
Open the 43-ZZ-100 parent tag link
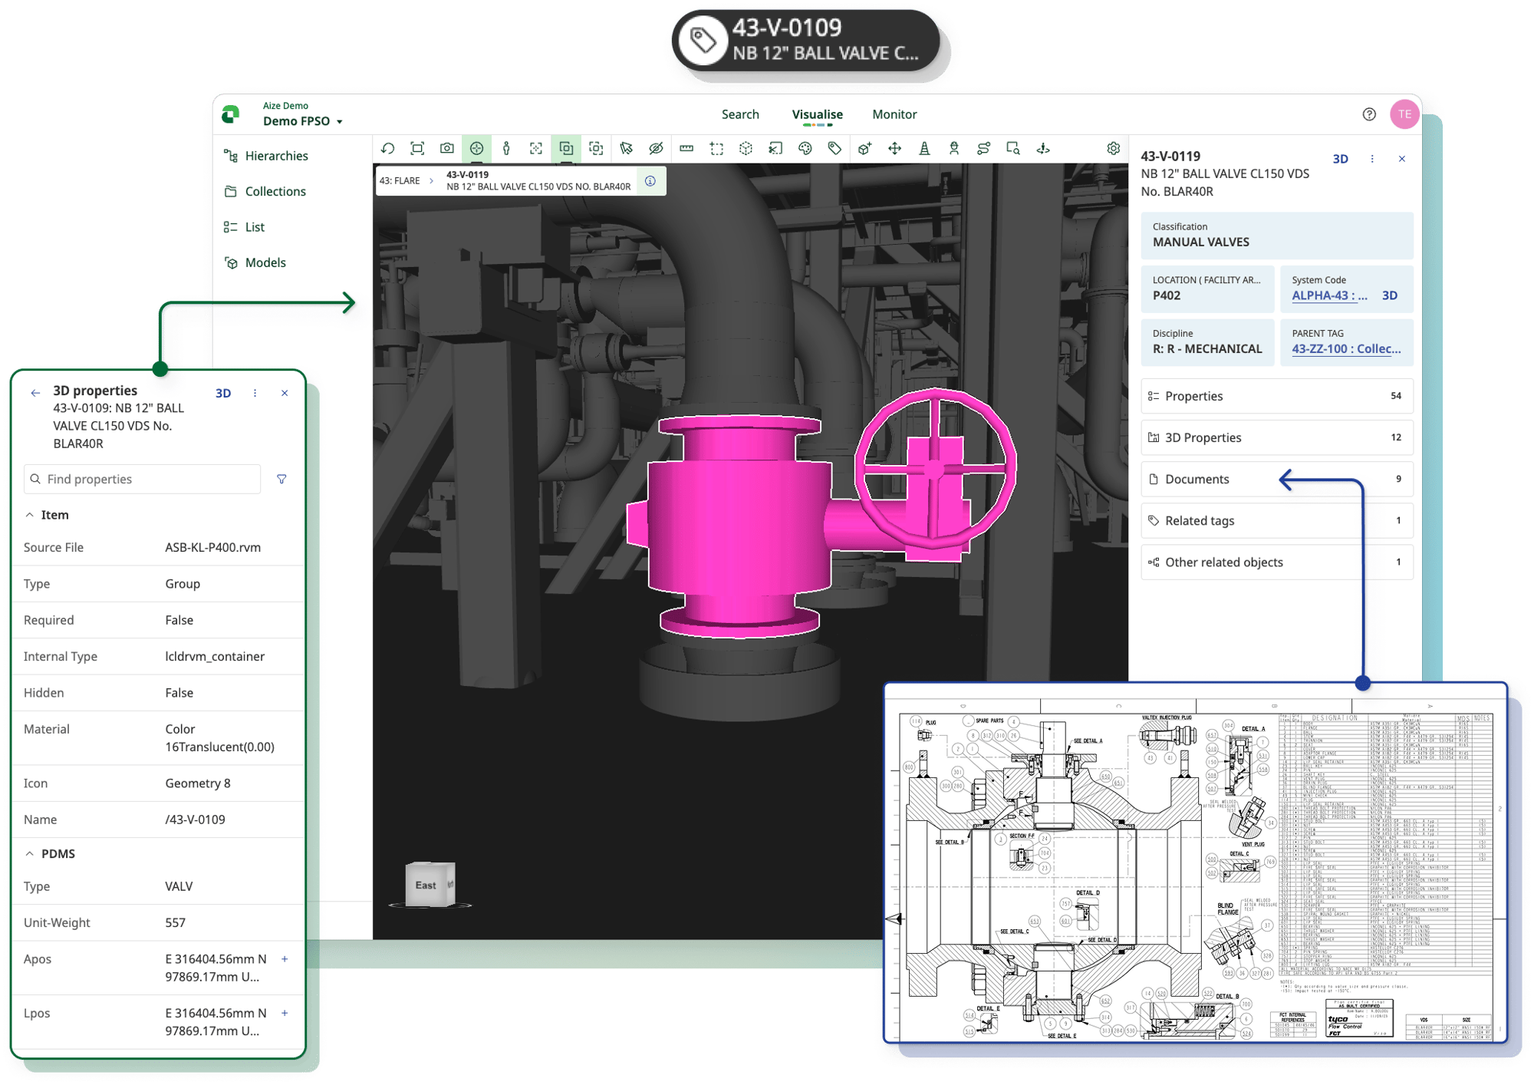(1346, 349)
